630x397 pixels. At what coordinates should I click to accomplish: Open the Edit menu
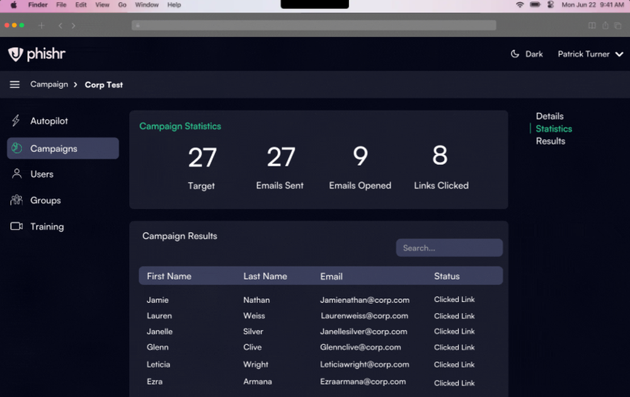click(x=81, y=5)
